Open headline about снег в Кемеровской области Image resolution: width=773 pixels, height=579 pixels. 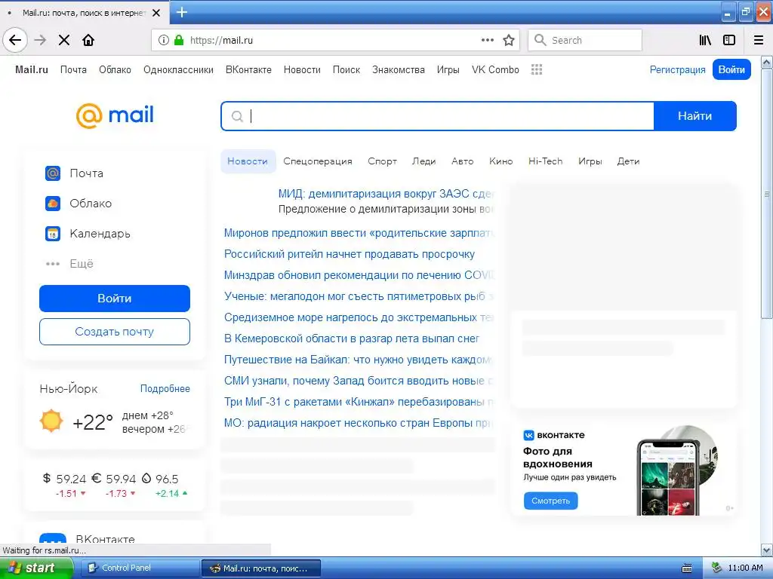(352, 339)
